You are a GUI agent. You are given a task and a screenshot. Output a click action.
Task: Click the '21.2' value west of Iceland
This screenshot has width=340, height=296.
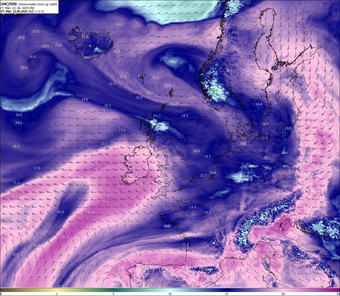(x=36, y=31)
